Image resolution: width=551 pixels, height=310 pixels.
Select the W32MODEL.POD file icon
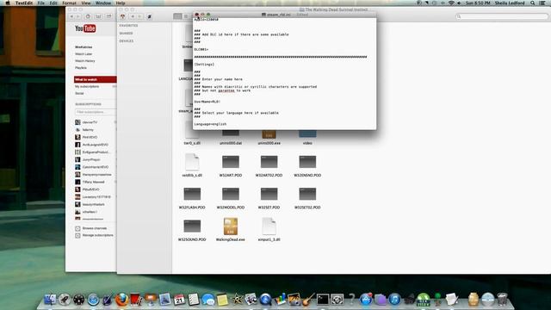point(231,194)
